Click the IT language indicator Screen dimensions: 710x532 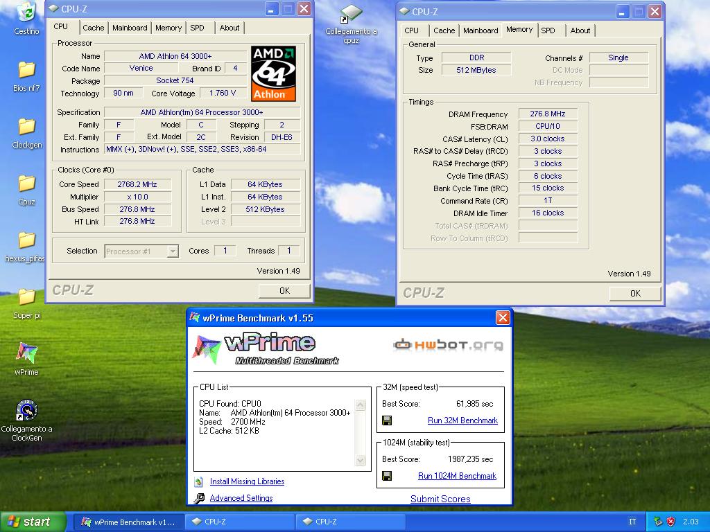pyautogui.click(x=632, y=522)
